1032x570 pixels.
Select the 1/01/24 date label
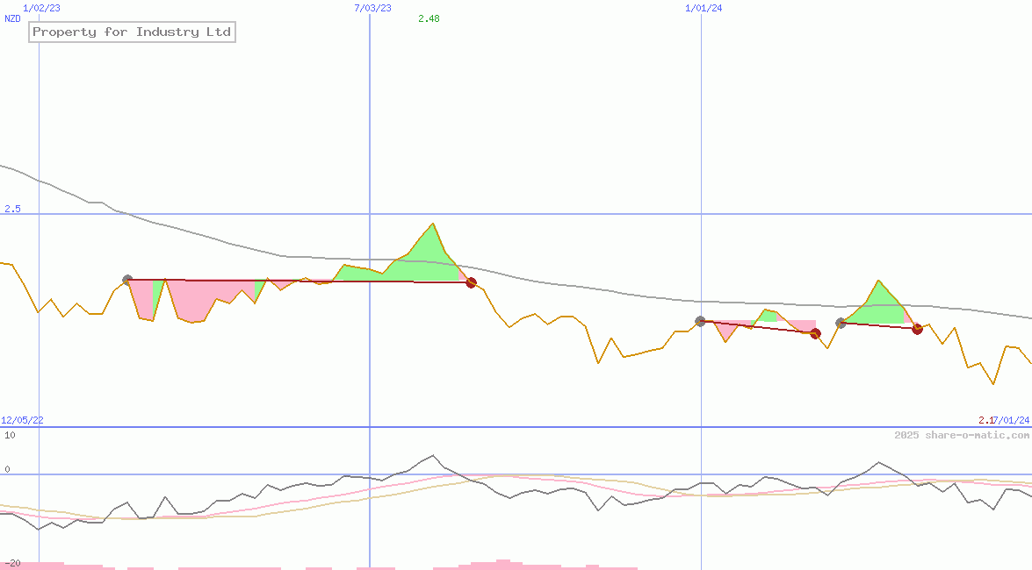704,7
